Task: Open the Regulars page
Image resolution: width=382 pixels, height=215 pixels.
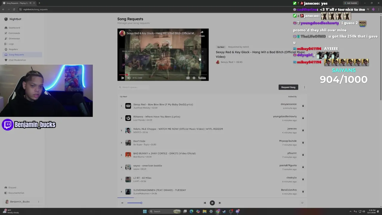Action: point(13,49)
